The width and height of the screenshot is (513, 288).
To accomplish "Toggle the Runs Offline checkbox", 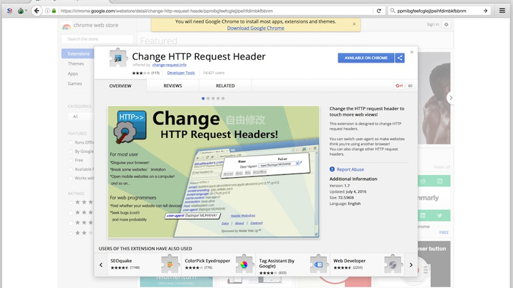I will coord(71,142).
